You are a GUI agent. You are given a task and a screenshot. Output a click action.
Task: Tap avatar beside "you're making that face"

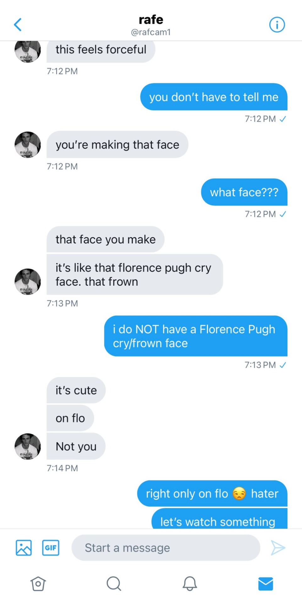pyautogui.click(x=28, y=145)
